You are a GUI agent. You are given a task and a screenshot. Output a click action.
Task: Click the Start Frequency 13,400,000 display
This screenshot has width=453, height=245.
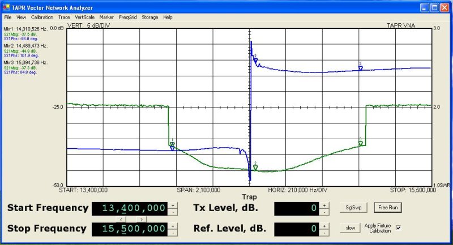click(x=130, y=209)
